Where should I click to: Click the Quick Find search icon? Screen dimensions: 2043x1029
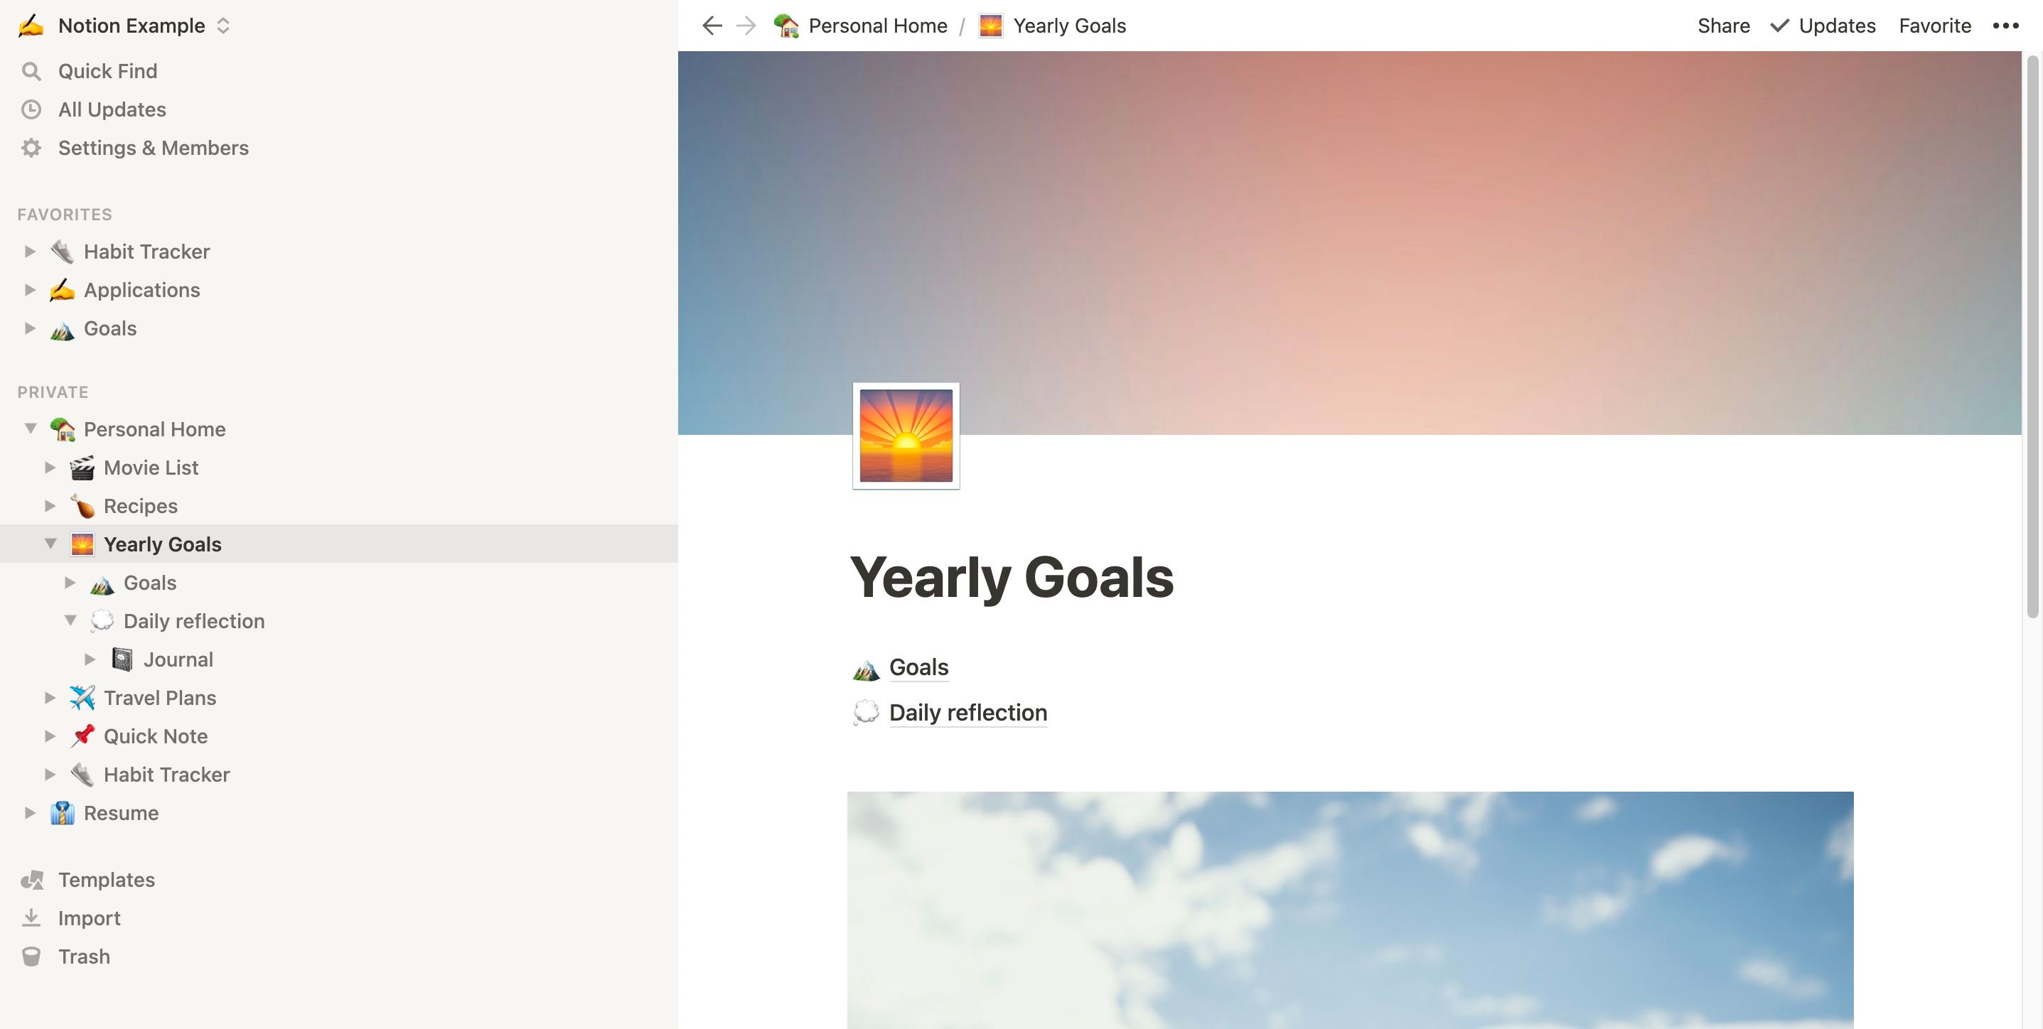(33, 70)
